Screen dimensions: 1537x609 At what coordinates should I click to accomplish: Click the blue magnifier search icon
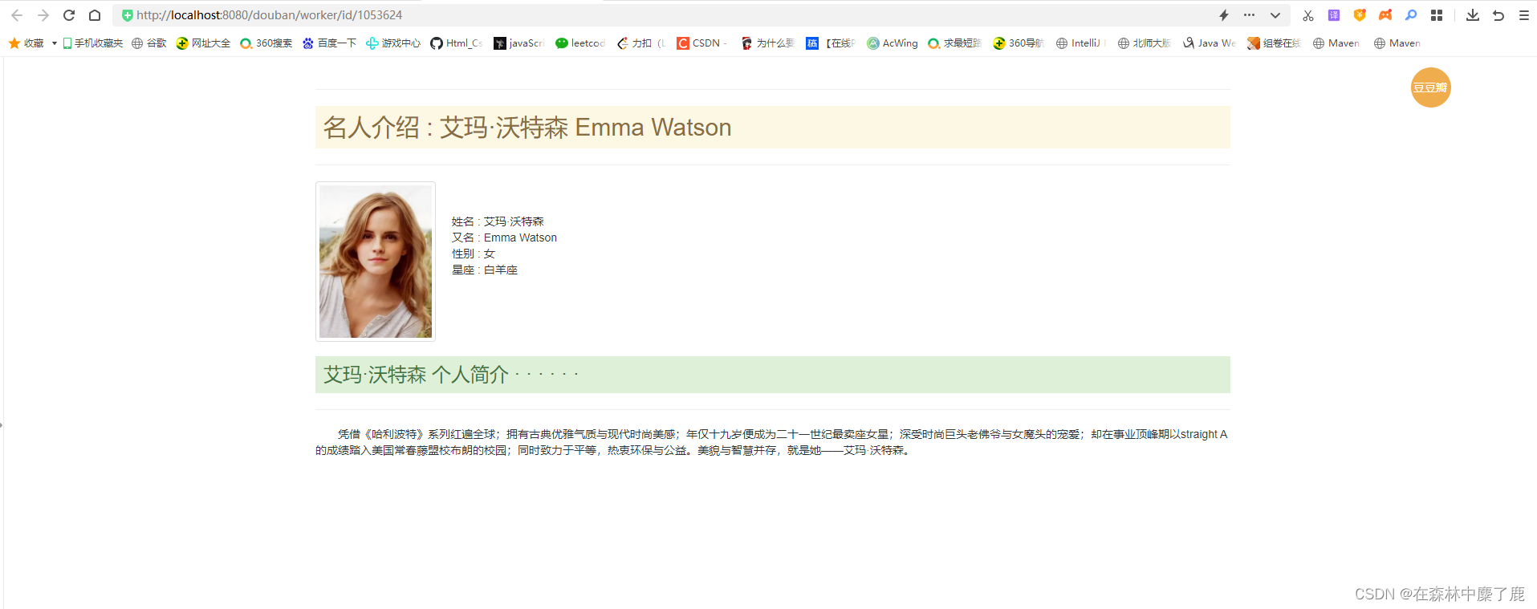1411,15
